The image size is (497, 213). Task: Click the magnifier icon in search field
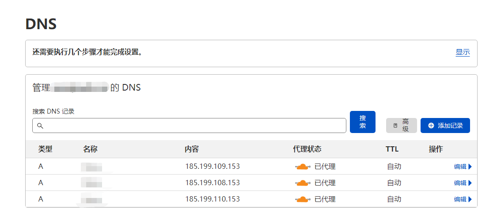[40, 126]
